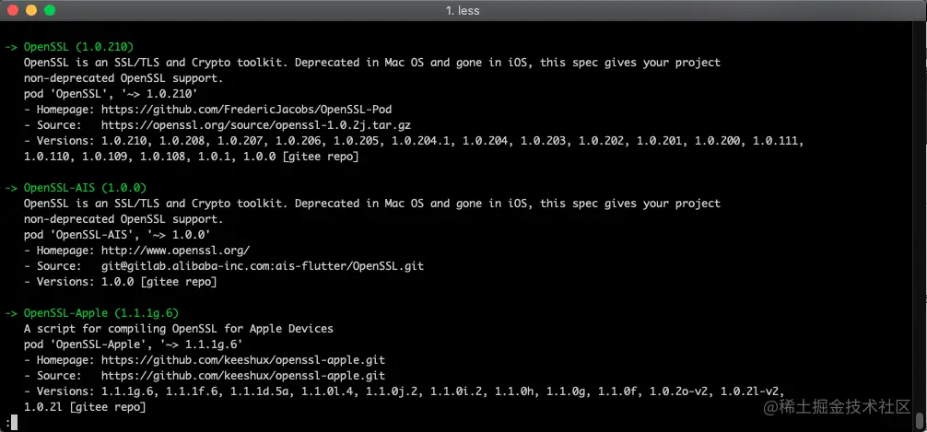
Task: Click the scrollbar thumb at right edge
Action: click(920, 420)
